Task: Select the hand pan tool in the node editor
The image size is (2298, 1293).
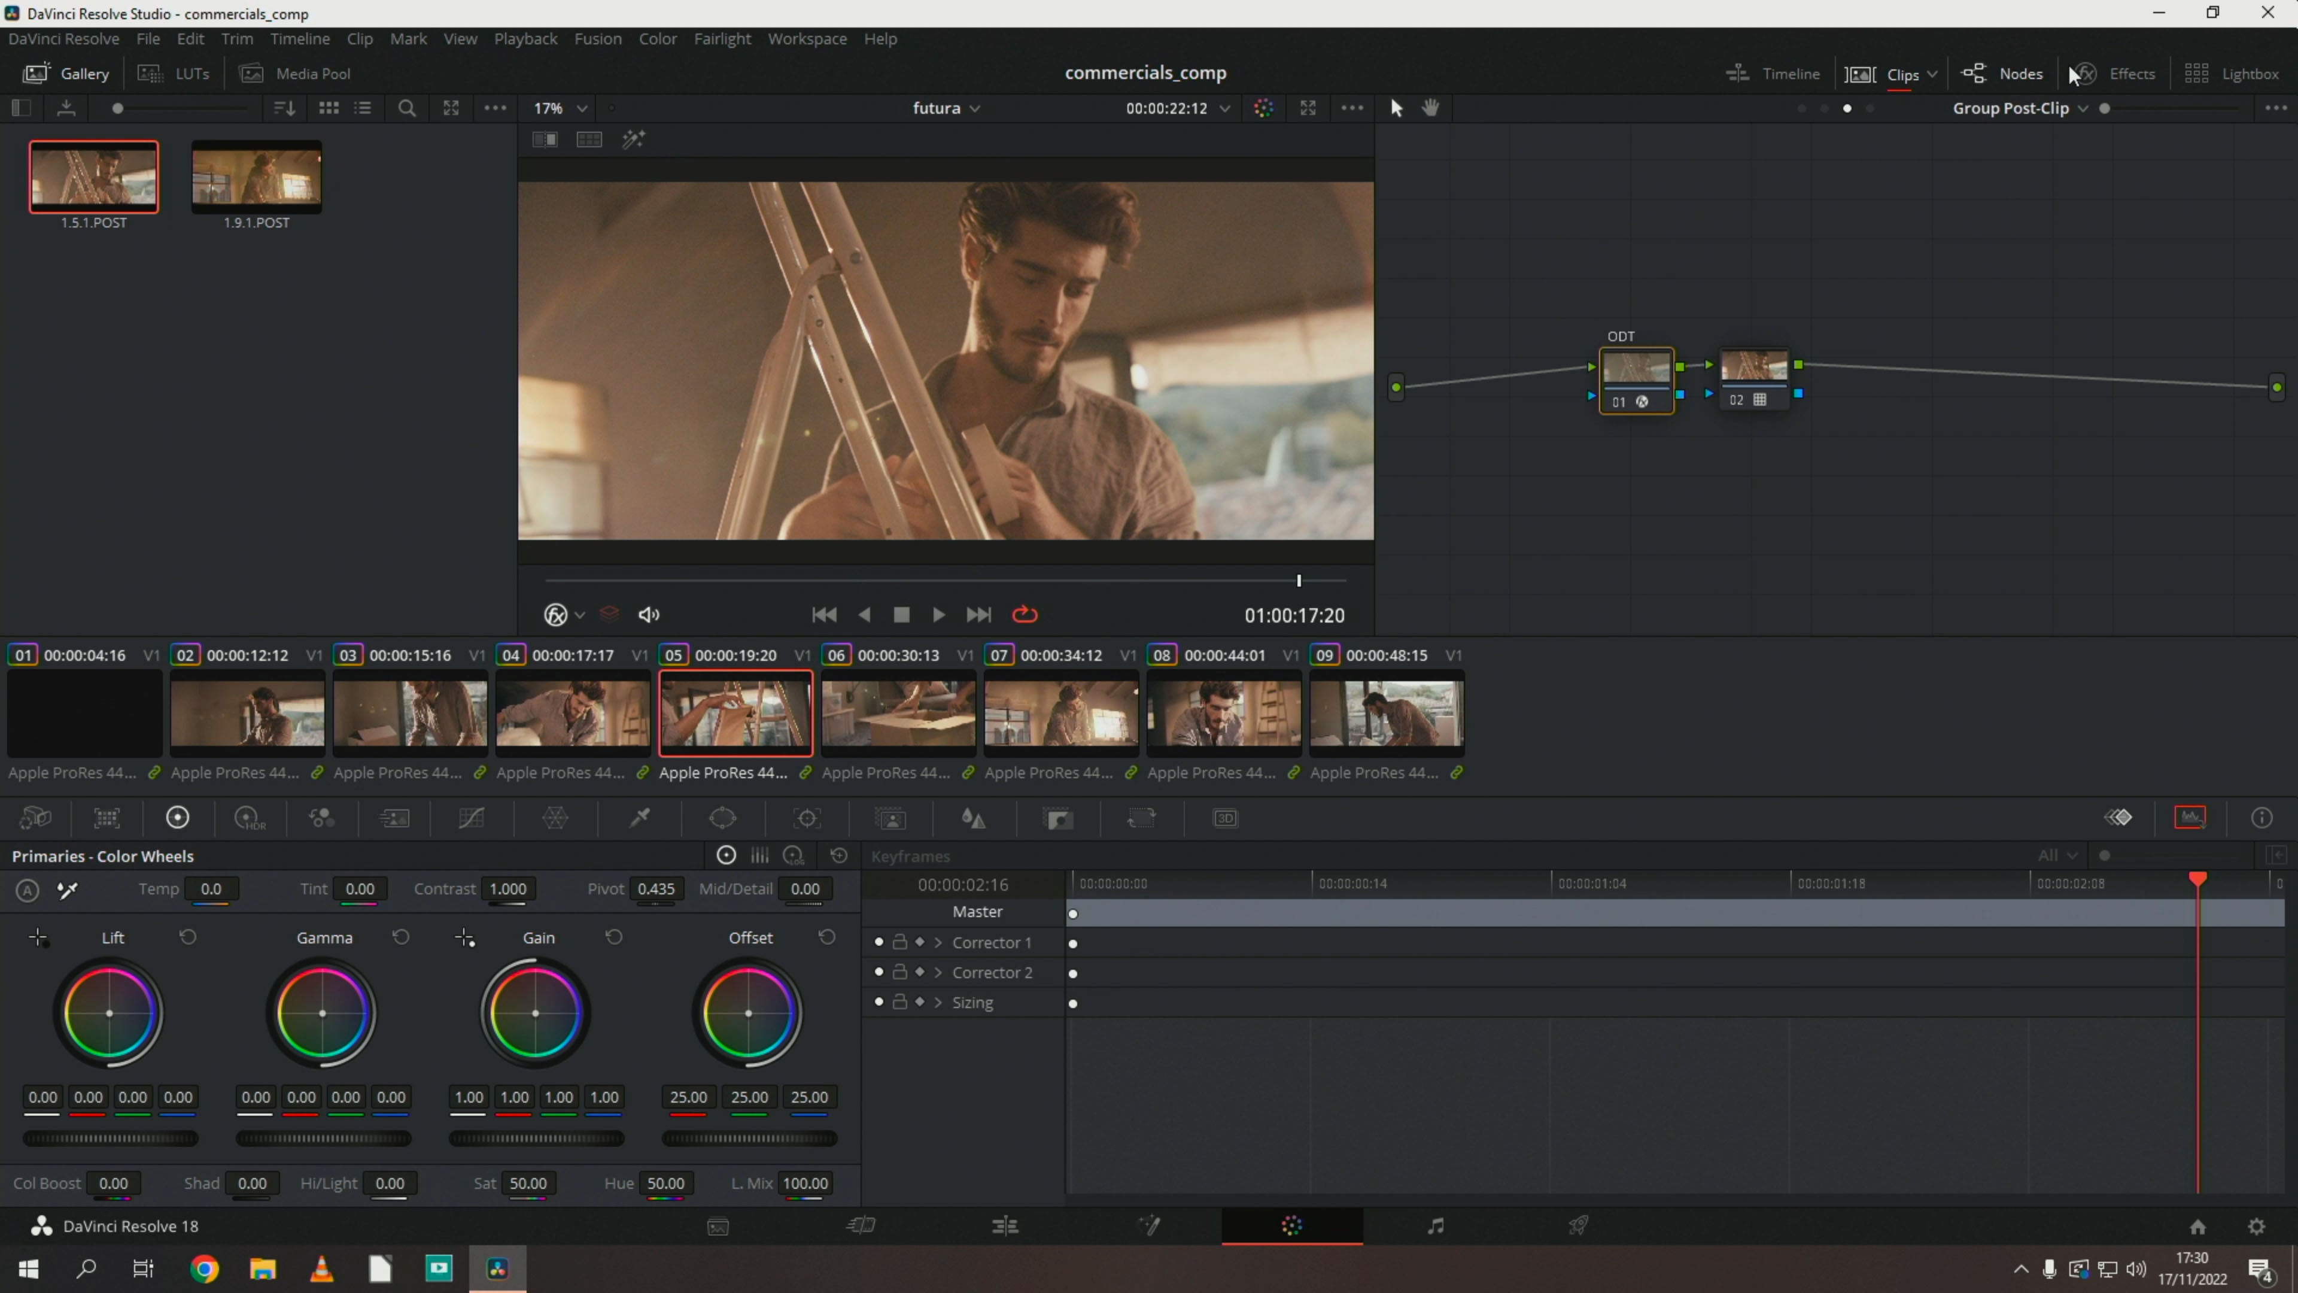Action: point(1431,108)
